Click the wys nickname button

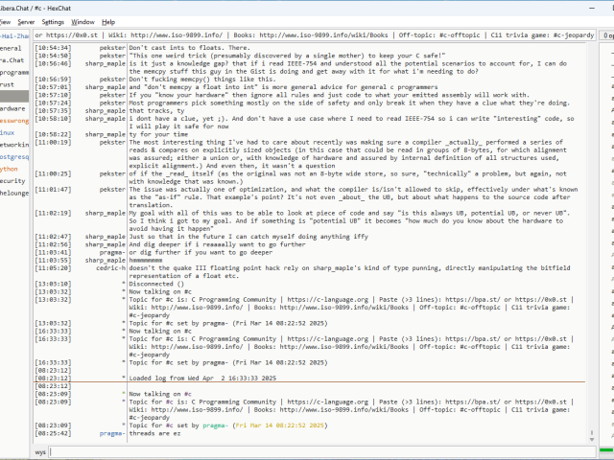[41, 451]
